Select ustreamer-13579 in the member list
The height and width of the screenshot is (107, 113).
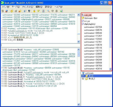(93, 45)
